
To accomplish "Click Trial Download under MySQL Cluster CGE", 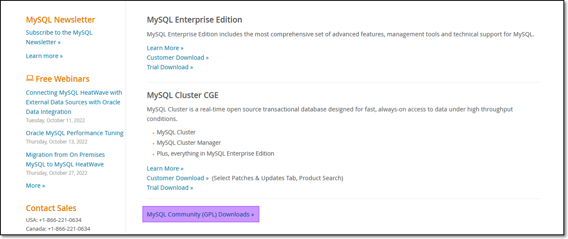I will 170,188.
